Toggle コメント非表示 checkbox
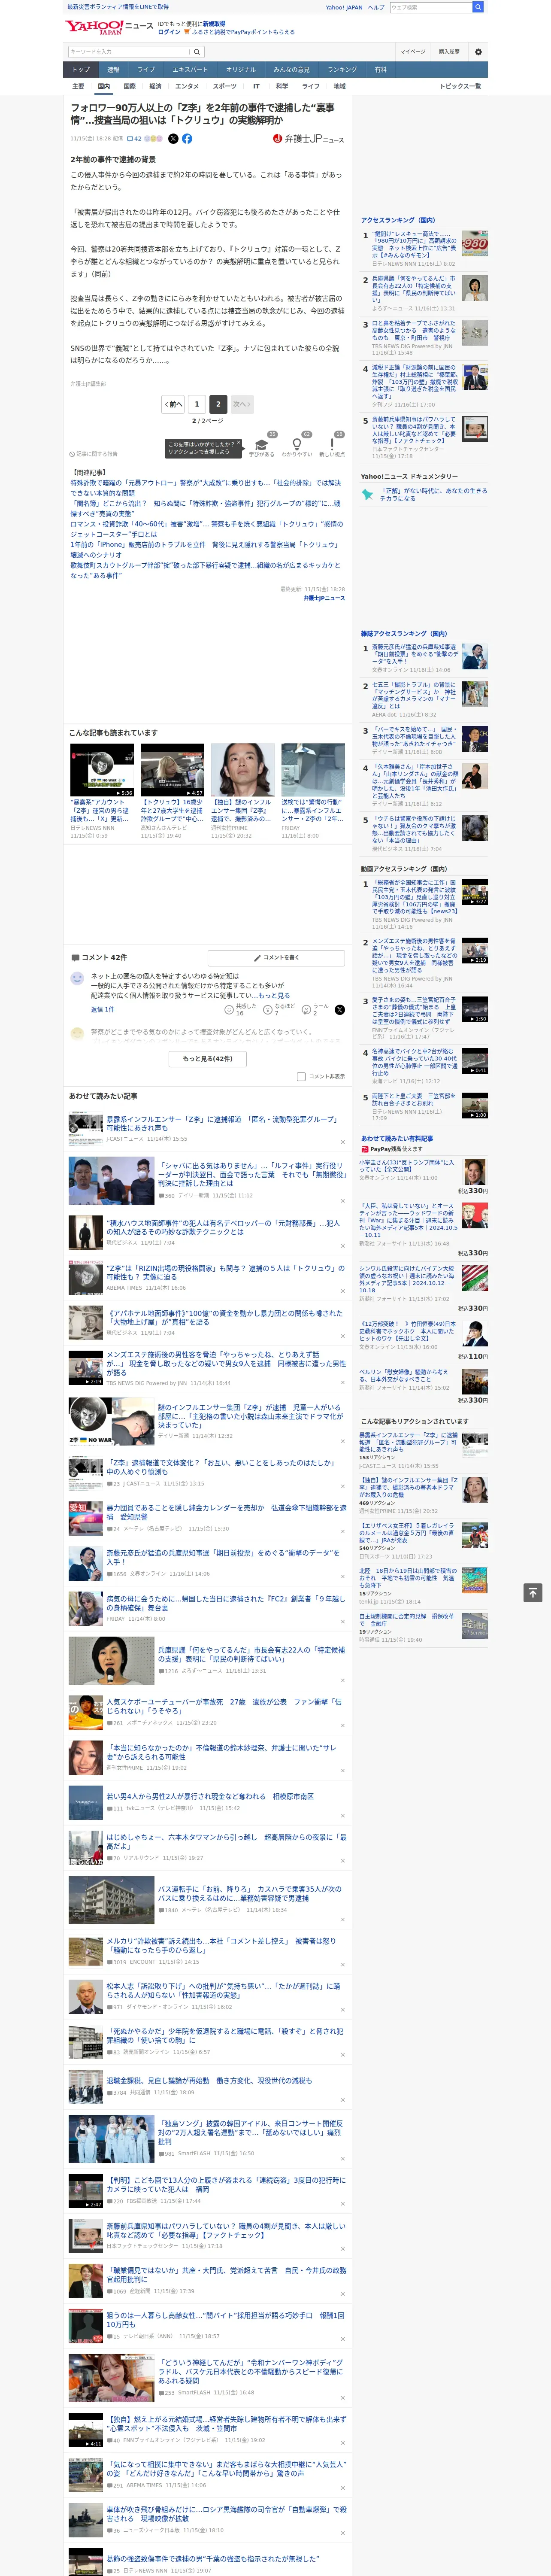The image size is (551, 2576). click(301, 1077)
